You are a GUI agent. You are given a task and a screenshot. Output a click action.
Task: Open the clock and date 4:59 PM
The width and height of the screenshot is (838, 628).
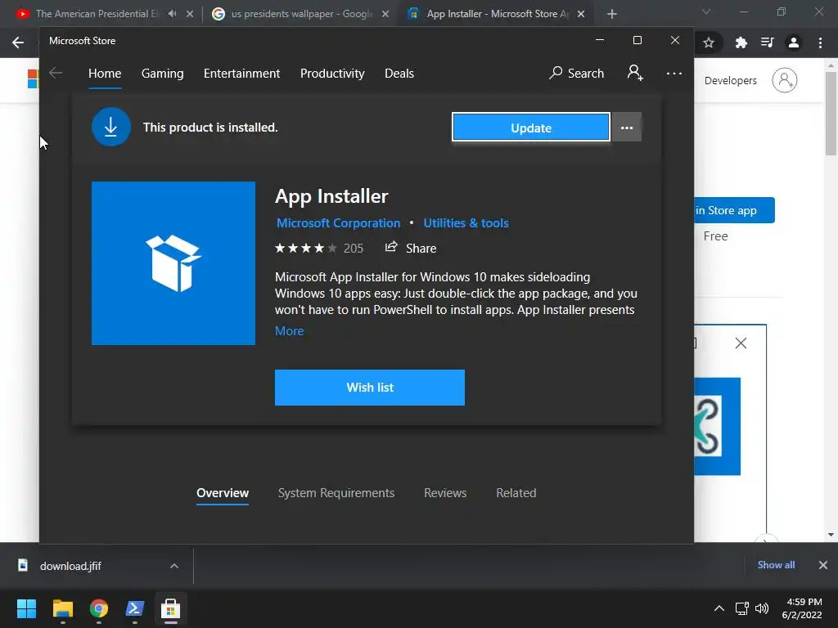click(802, 608)
